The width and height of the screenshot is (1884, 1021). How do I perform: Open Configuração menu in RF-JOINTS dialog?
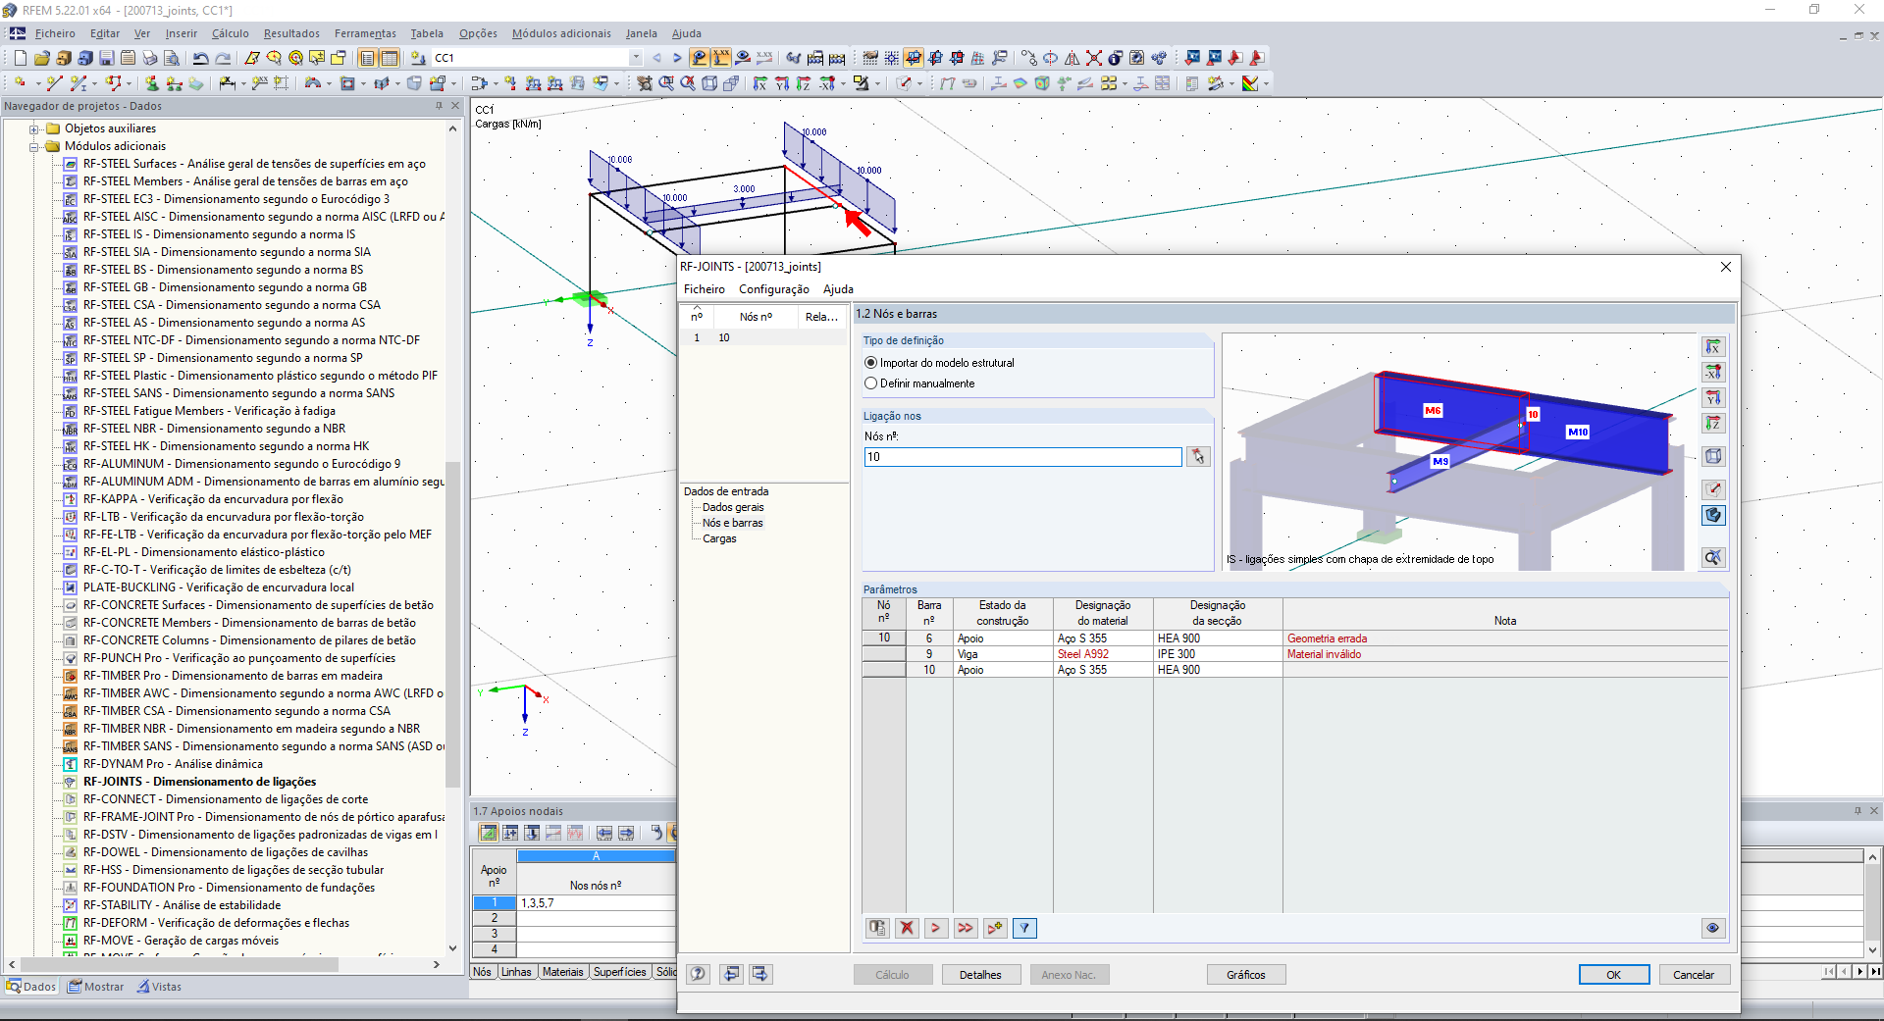click(774, 289)
